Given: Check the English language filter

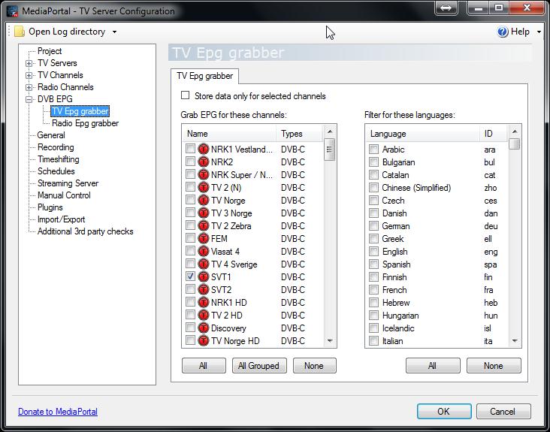Looking at the screenshot, I should [374, 252].
